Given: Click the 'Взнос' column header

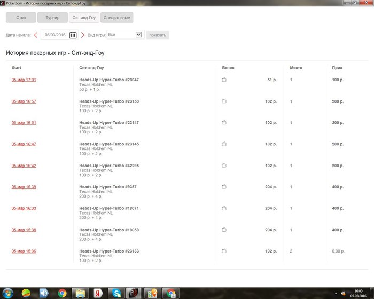Looking at the screenshot, I should [x=228, y=68].
